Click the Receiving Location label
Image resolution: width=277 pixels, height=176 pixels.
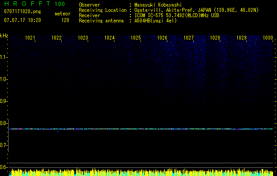tap(103, 10)
